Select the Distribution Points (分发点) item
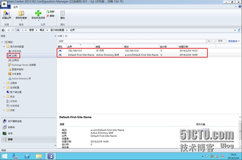Viewport: 242px width, 160px height. click(12, 101)
